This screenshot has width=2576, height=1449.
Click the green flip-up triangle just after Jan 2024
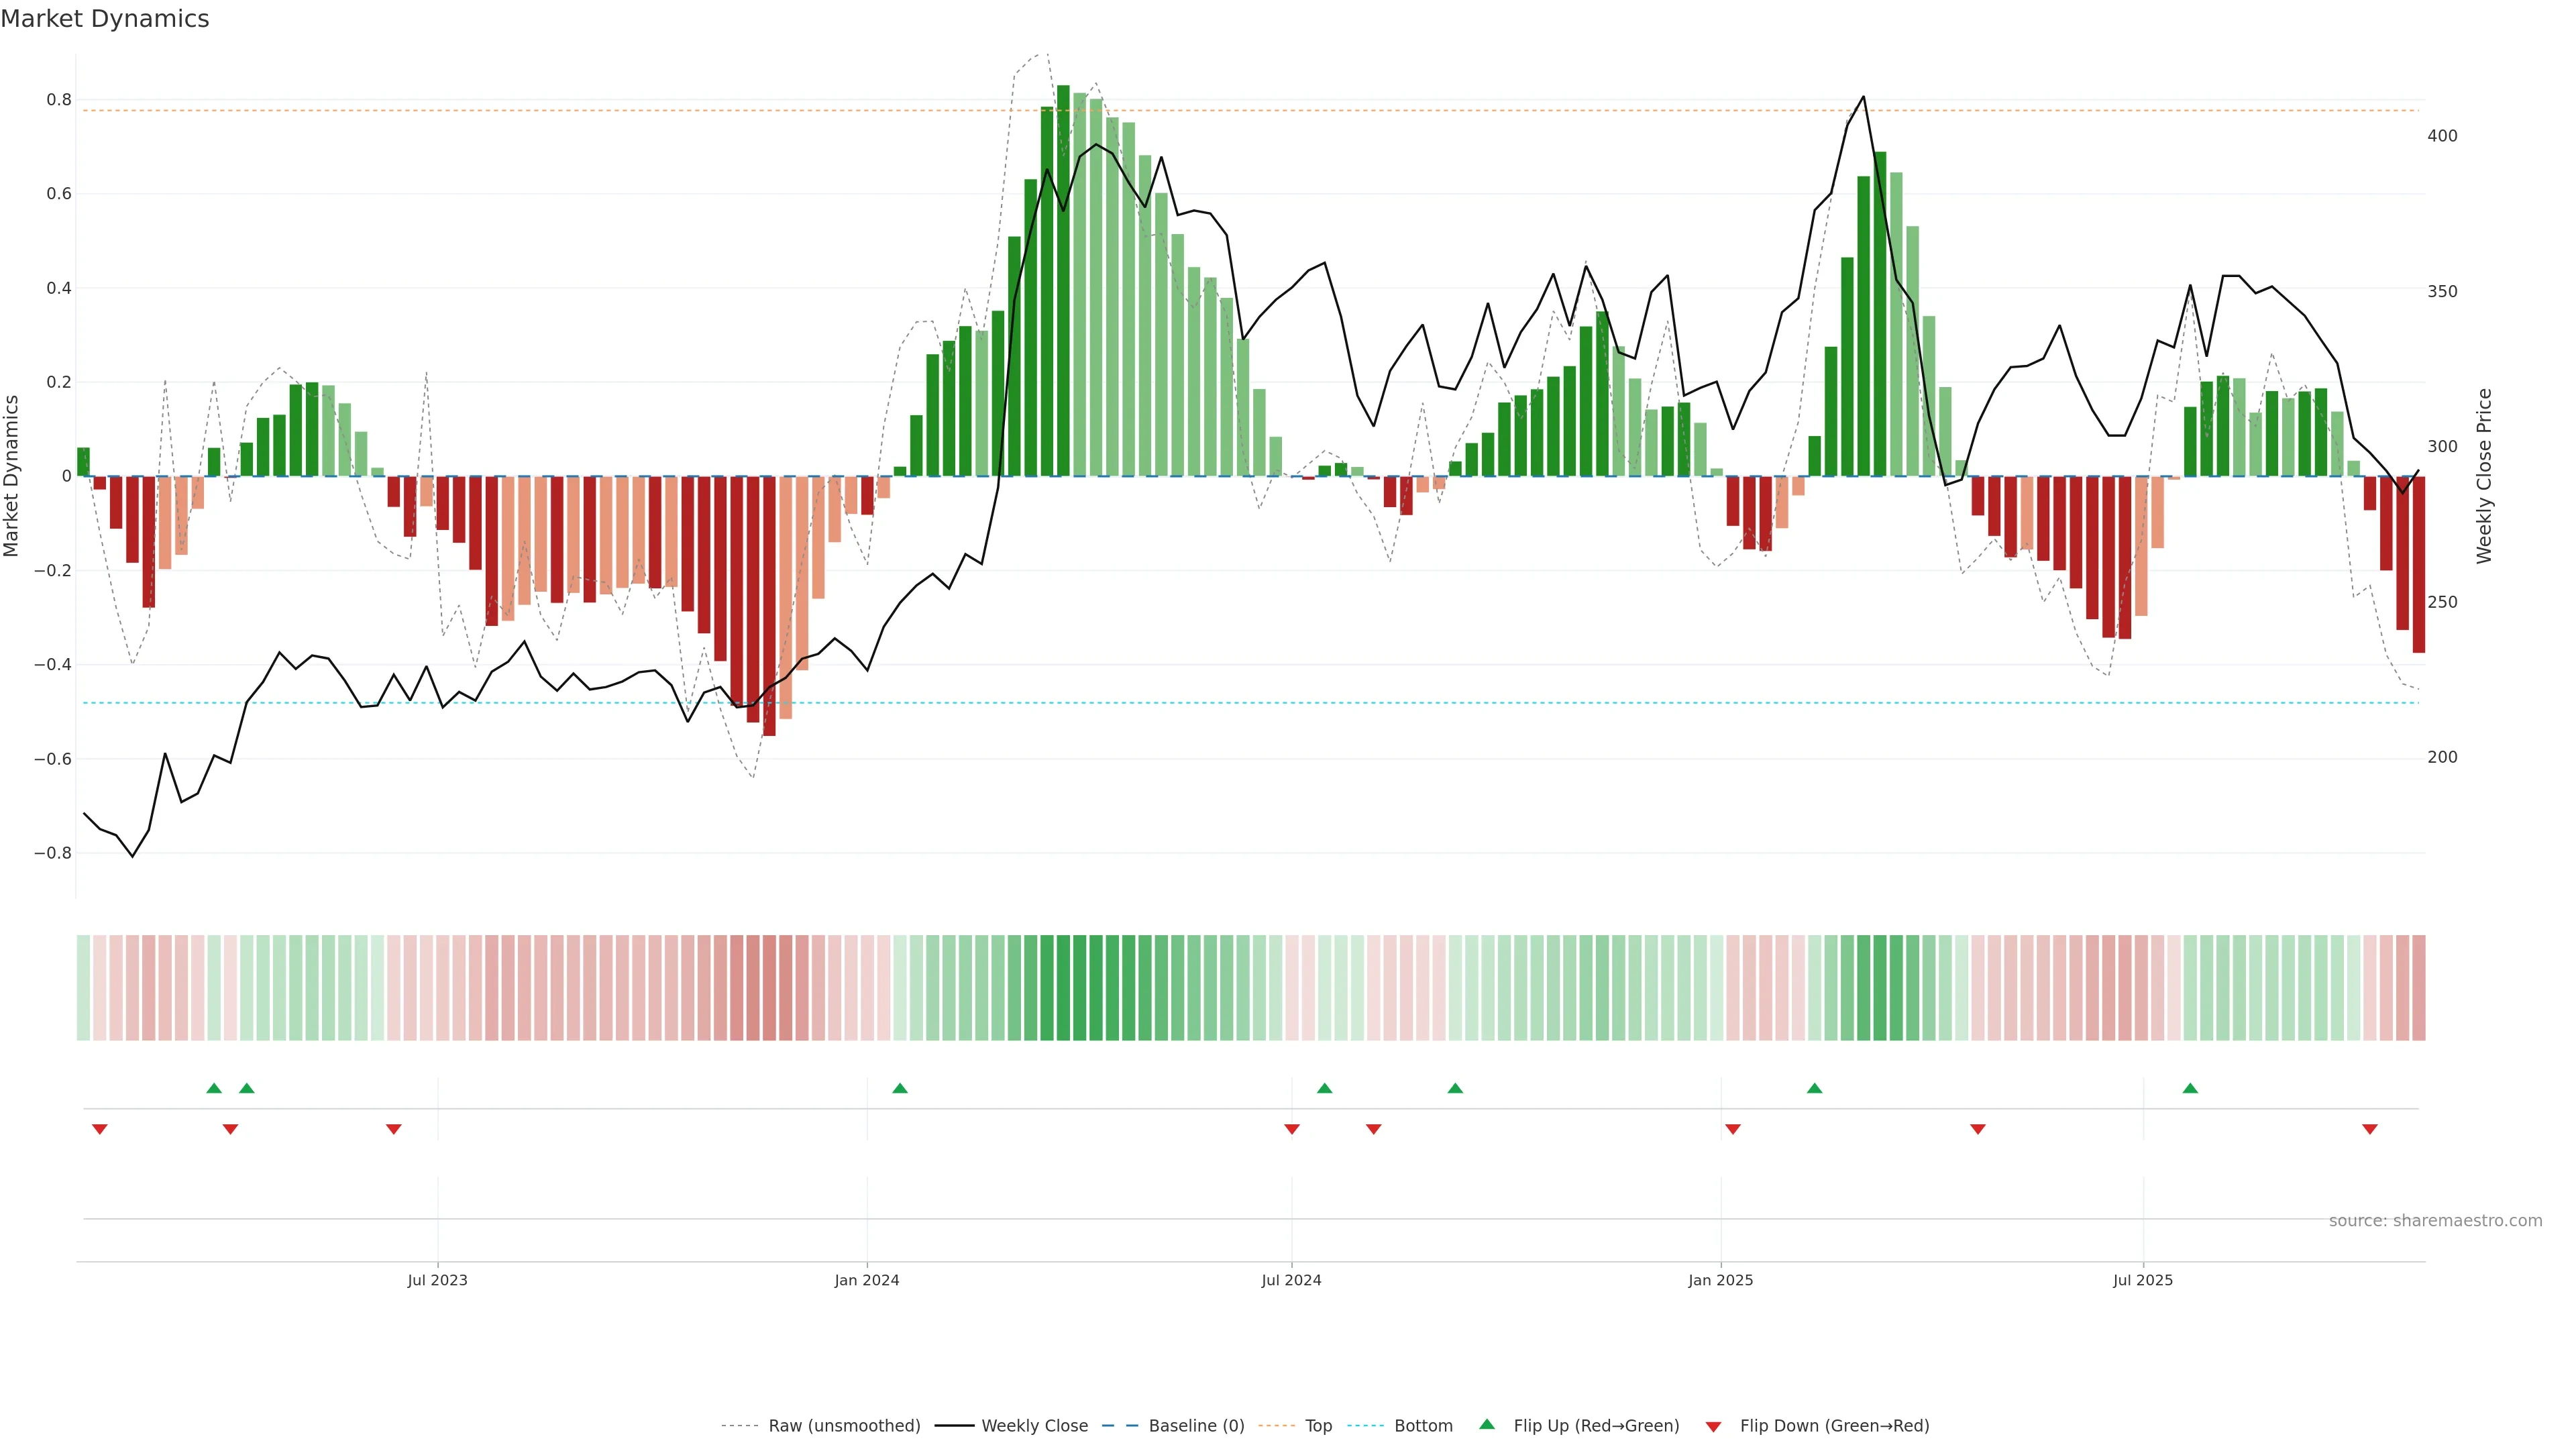pos(899,1088)
